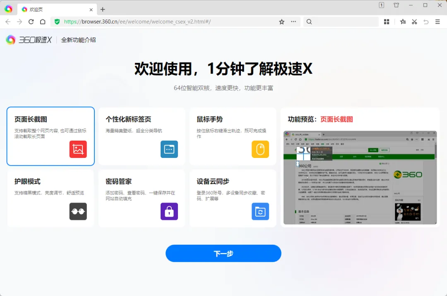Image resolution: width=447 pixels, height=296 pixels.
Task: Click the purple password lock icon
Action: click(x=169, y=212)
